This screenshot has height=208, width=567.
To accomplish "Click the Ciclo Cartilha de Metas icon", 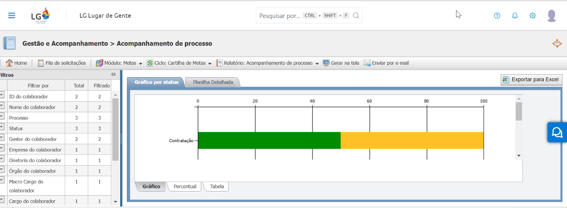I will [x=150, y=63].
